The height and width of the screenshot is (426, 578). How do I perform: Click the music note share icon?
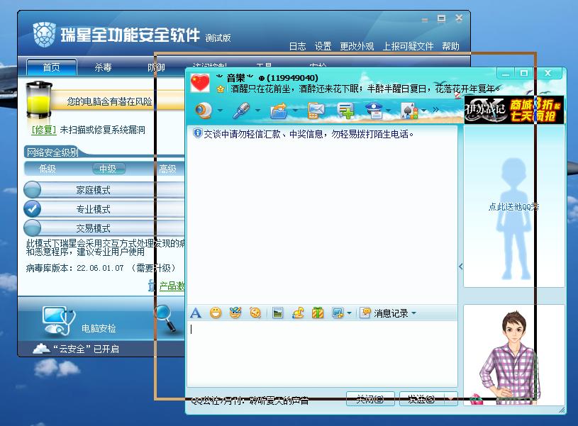pyautogui.click(x=297, y=313)
